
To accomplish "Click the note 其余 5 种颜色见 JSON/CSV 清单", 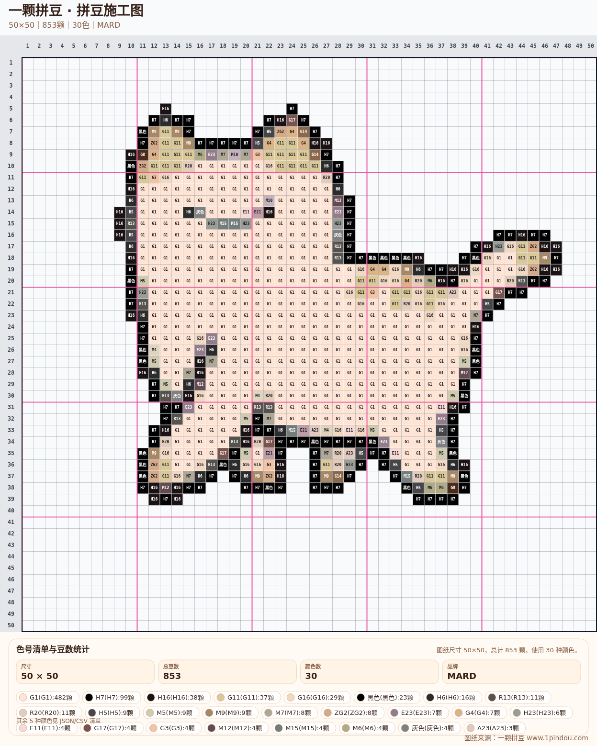I will (x=58, y=721).
